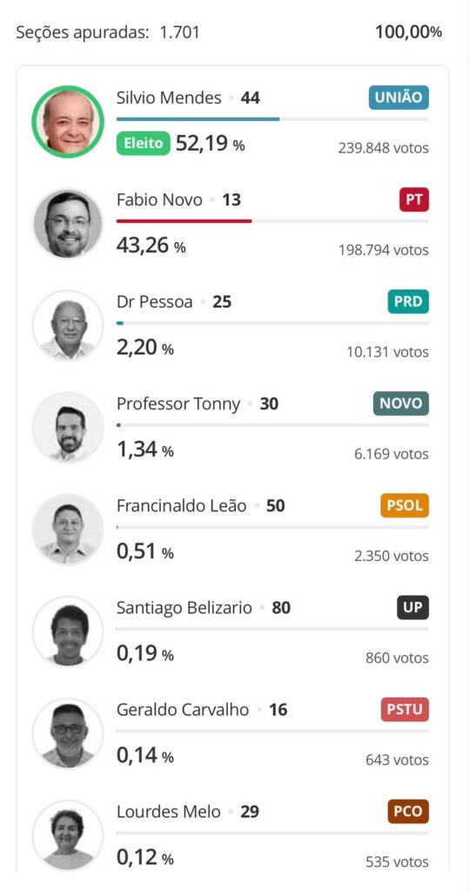Click Fabio Novo candidate photo
Screen dimensions: 469x892
coord(68,223)
